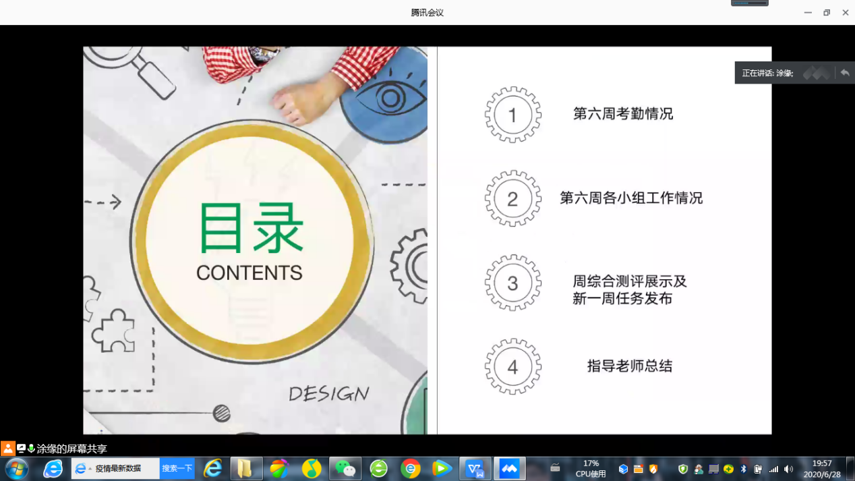
Task: Open the network signal strength tray icon
Action: coord(773,469)
